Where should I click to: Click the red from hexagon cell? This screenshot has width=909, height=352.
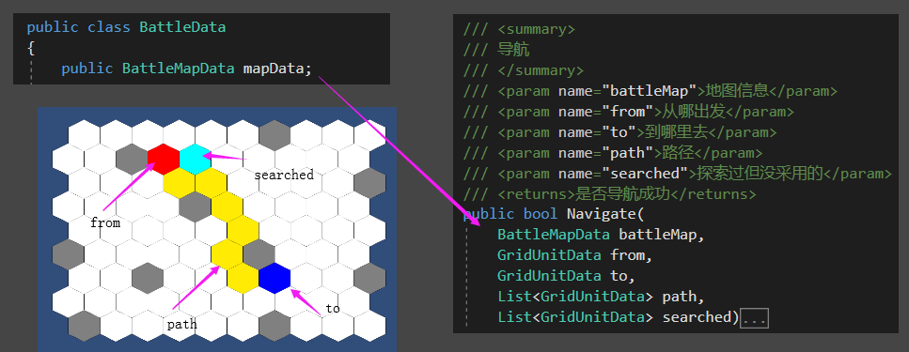(163, 159)
